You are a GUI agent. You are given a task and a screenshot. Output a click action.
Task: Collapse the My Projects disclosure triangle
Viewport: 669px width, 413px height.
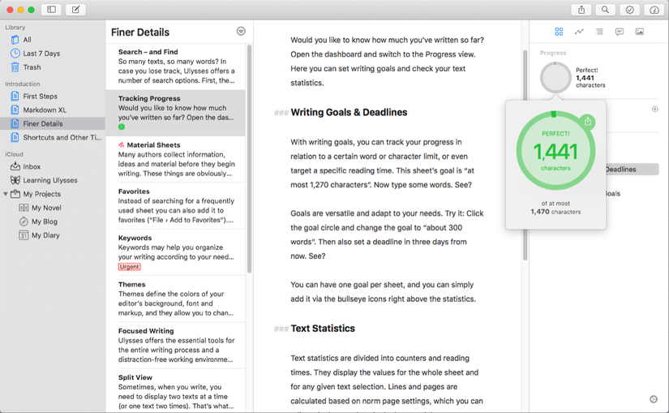pos(5,194)
